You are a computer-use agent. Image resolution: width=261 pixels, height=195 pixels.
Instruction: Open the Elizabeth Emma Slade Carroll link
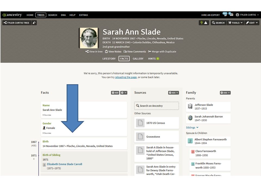pyautogui.click(x=64, y=164)
